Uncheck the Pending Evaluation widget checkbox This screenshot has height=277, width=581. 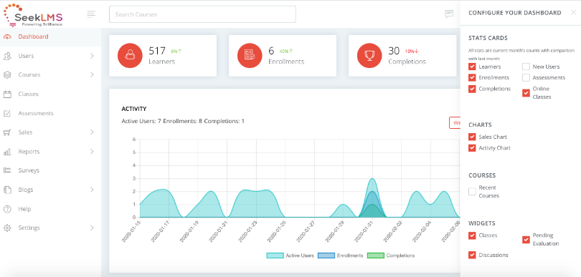click(526, 240)
